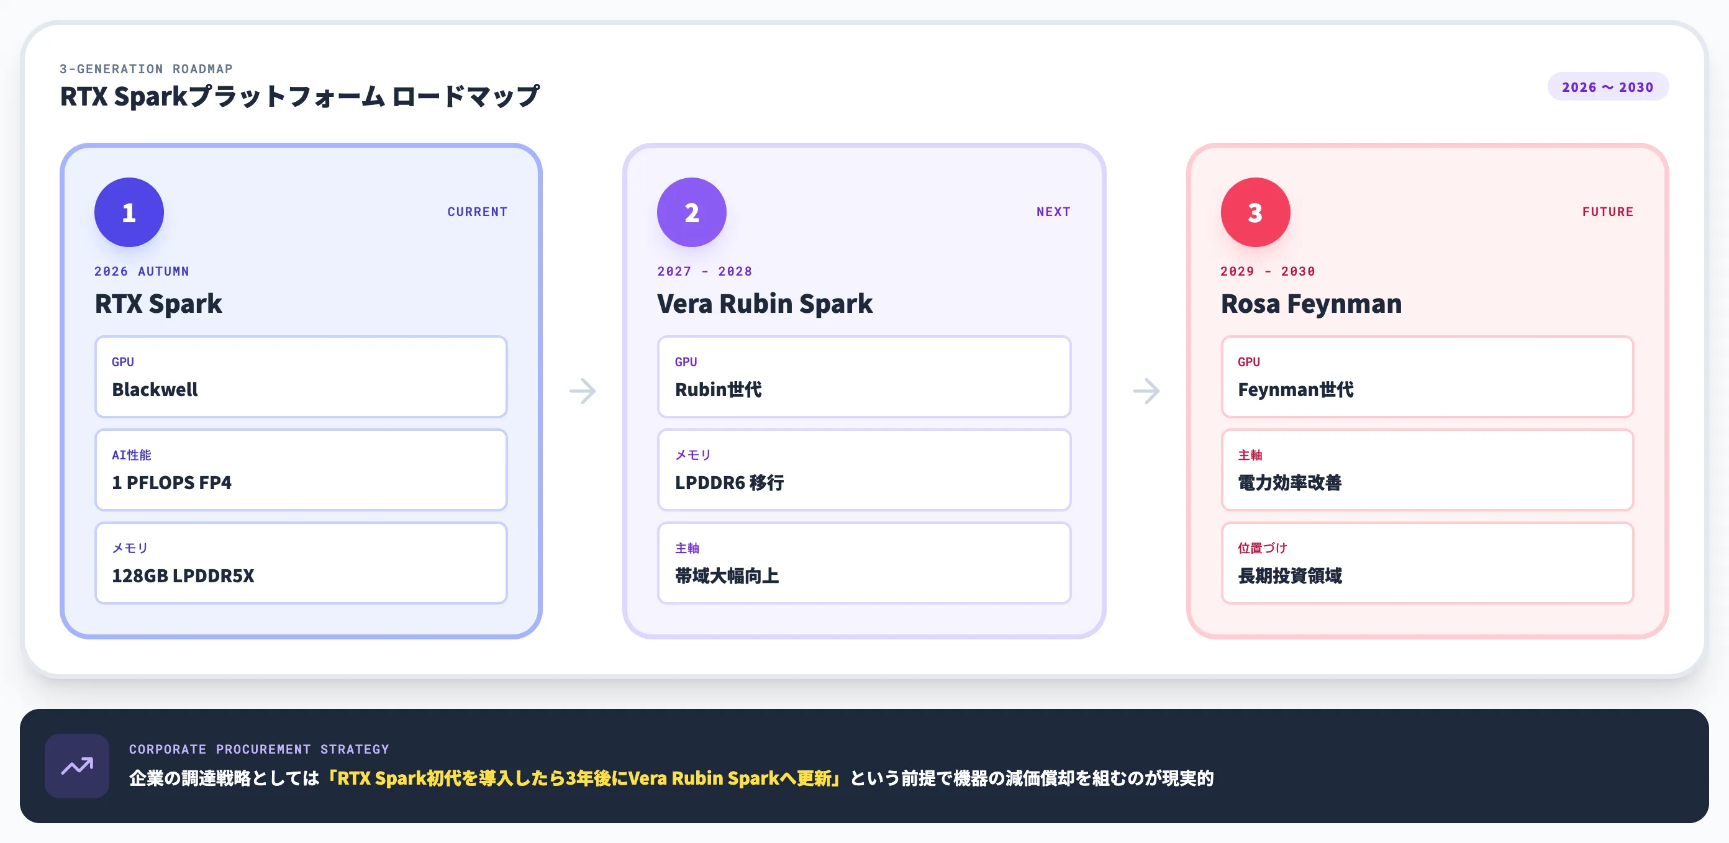Click the 企業の調達戦略としては text in the footer banner
Image resolution: width=1729 pixels, height=843 pixels.
(224, 778)
